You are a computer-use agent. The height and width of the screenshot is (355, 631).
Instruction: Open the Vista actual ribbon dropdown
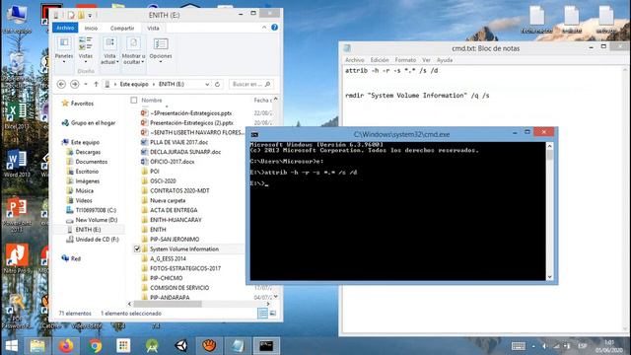pos(109,50)
